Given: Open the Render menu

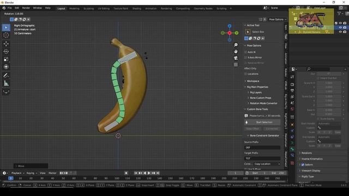Looking at the screenshot, I should click(x=26, y=8).
